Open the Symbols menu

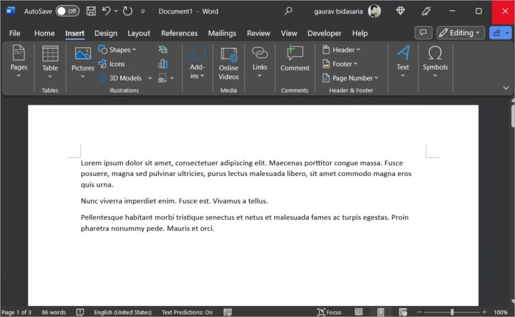pos(435,61)
